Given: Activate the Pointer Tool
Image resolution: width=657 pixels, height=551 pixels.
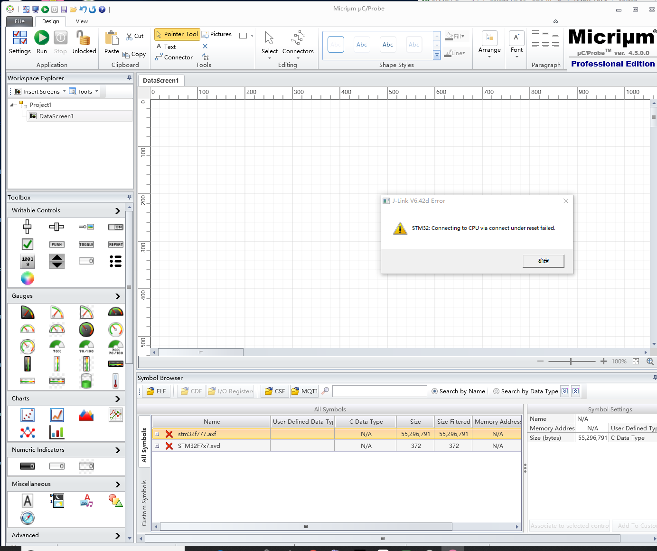Looking at the screenshot, I should pos(177,34).
